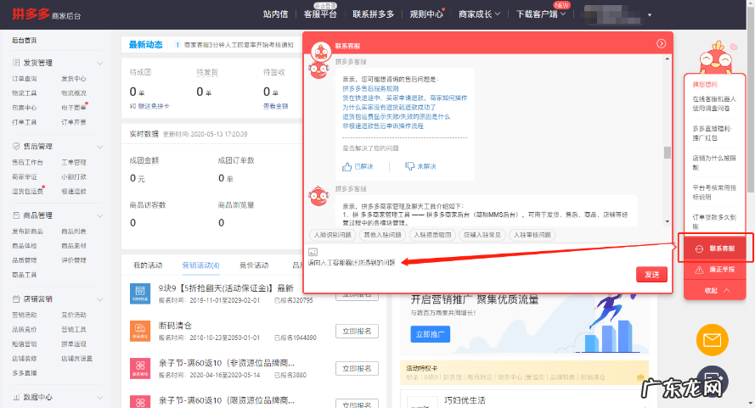Click the 售后管理 shield icon in sidebar
Screen dimensions: 755x413
(16, 146)
